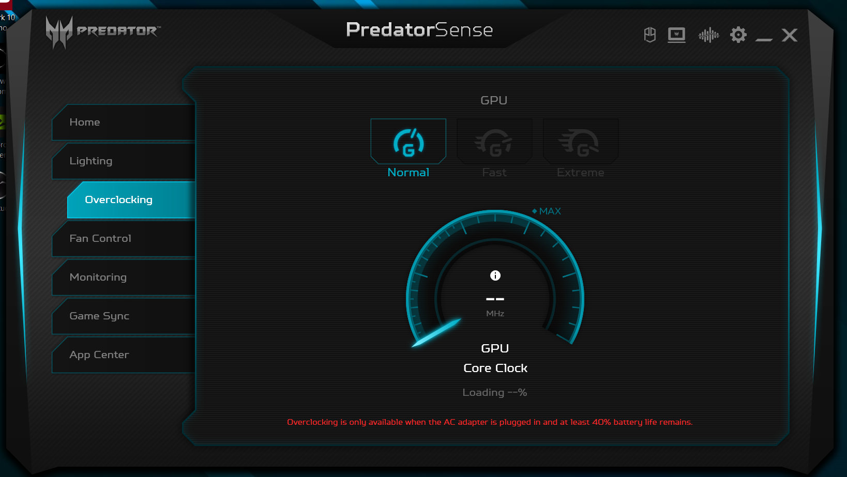Open Game Sync page
Screen dimensions: 847x477
(x=124, y=316)
